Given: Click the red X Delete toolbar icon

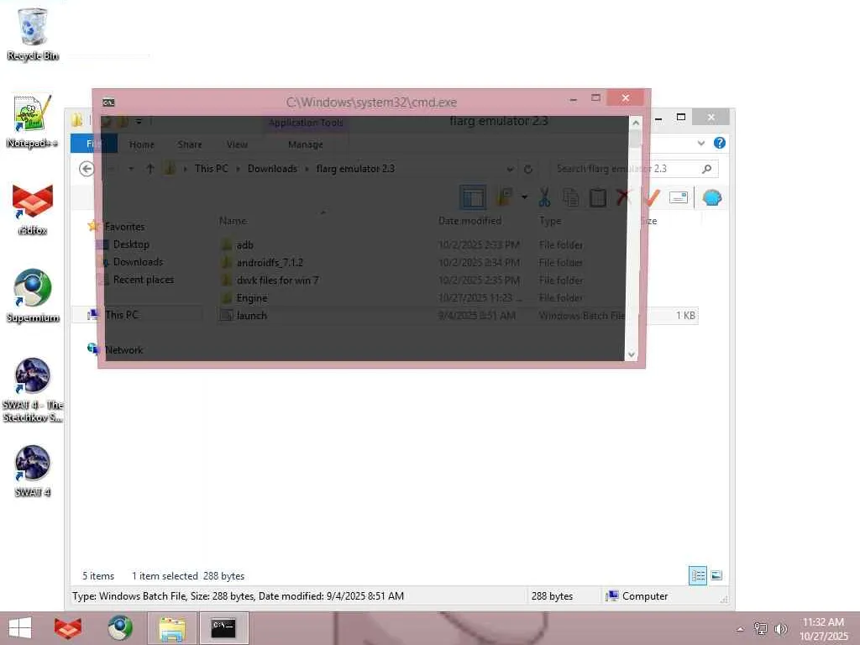Looking at the screenshot, I should click(x=623, y=197).
